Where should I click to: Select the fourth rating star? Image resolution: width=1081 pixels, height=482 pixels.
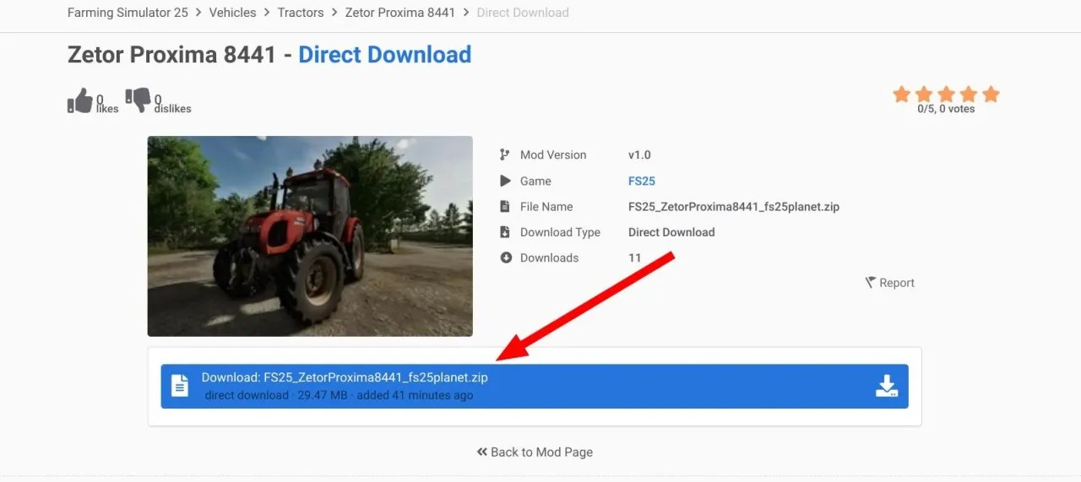(969, 94)
